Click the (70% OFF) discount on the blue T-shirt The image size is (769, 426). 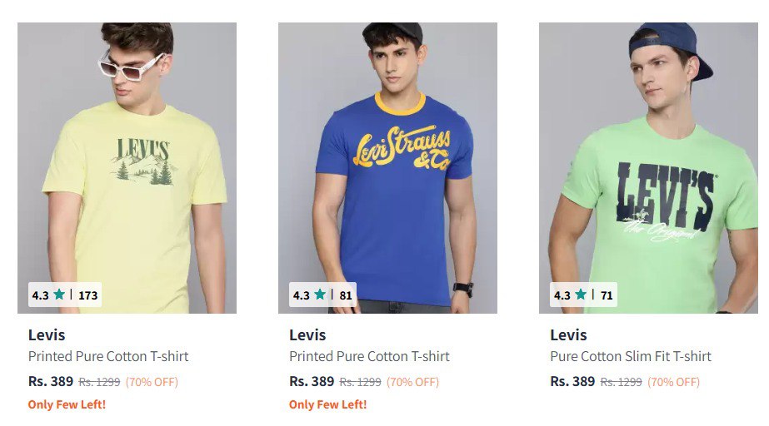click(x=412, y=383)
